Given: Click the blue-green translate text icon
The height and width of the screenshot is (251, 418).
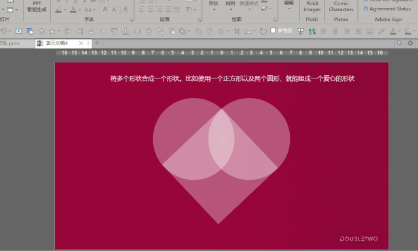Looking at the screenshot, I should (x=312, y=31).
